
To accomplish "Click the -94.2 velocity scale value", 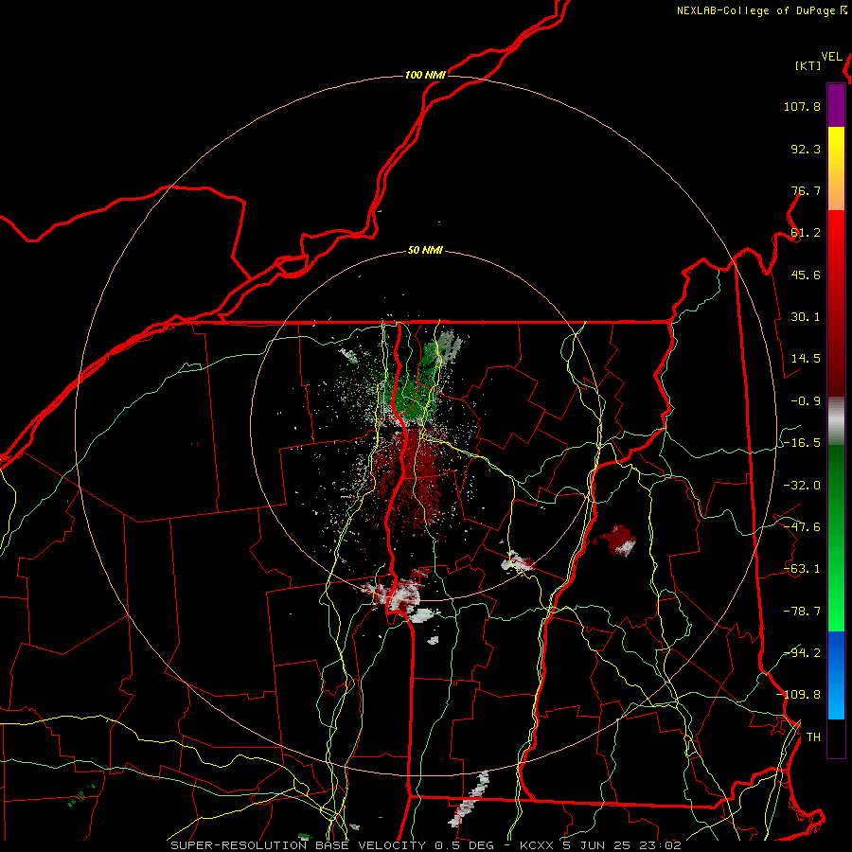I will (x=802, y=652).
